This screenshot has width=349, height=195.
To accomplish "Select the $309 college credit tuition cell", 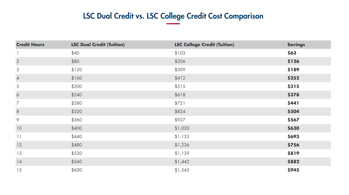I will (x=180, y=70).
